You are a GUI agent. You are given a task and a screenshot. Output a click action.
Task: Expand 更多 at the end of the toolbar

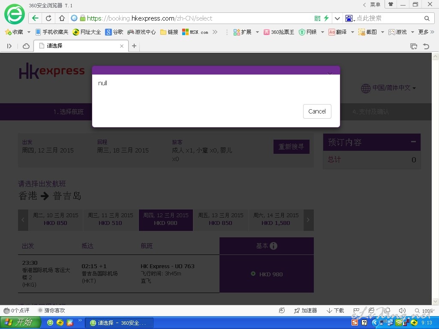tap(426, 32)
